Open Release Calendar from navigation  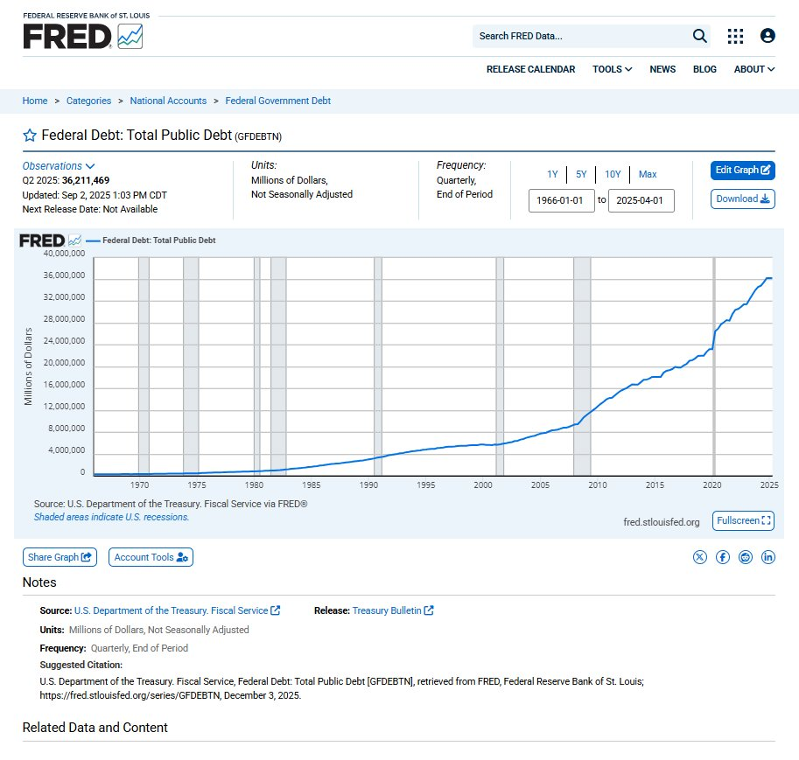[530, 69]
